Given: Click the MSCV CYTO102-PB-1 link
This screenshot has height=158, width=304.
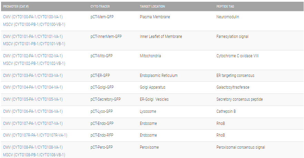Looking at the screenshot, I should pyautogui.click(x=34, y=63).
